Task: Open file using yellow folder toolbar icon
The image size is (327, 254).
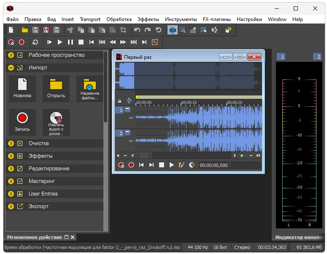Action: pos(25,30)
